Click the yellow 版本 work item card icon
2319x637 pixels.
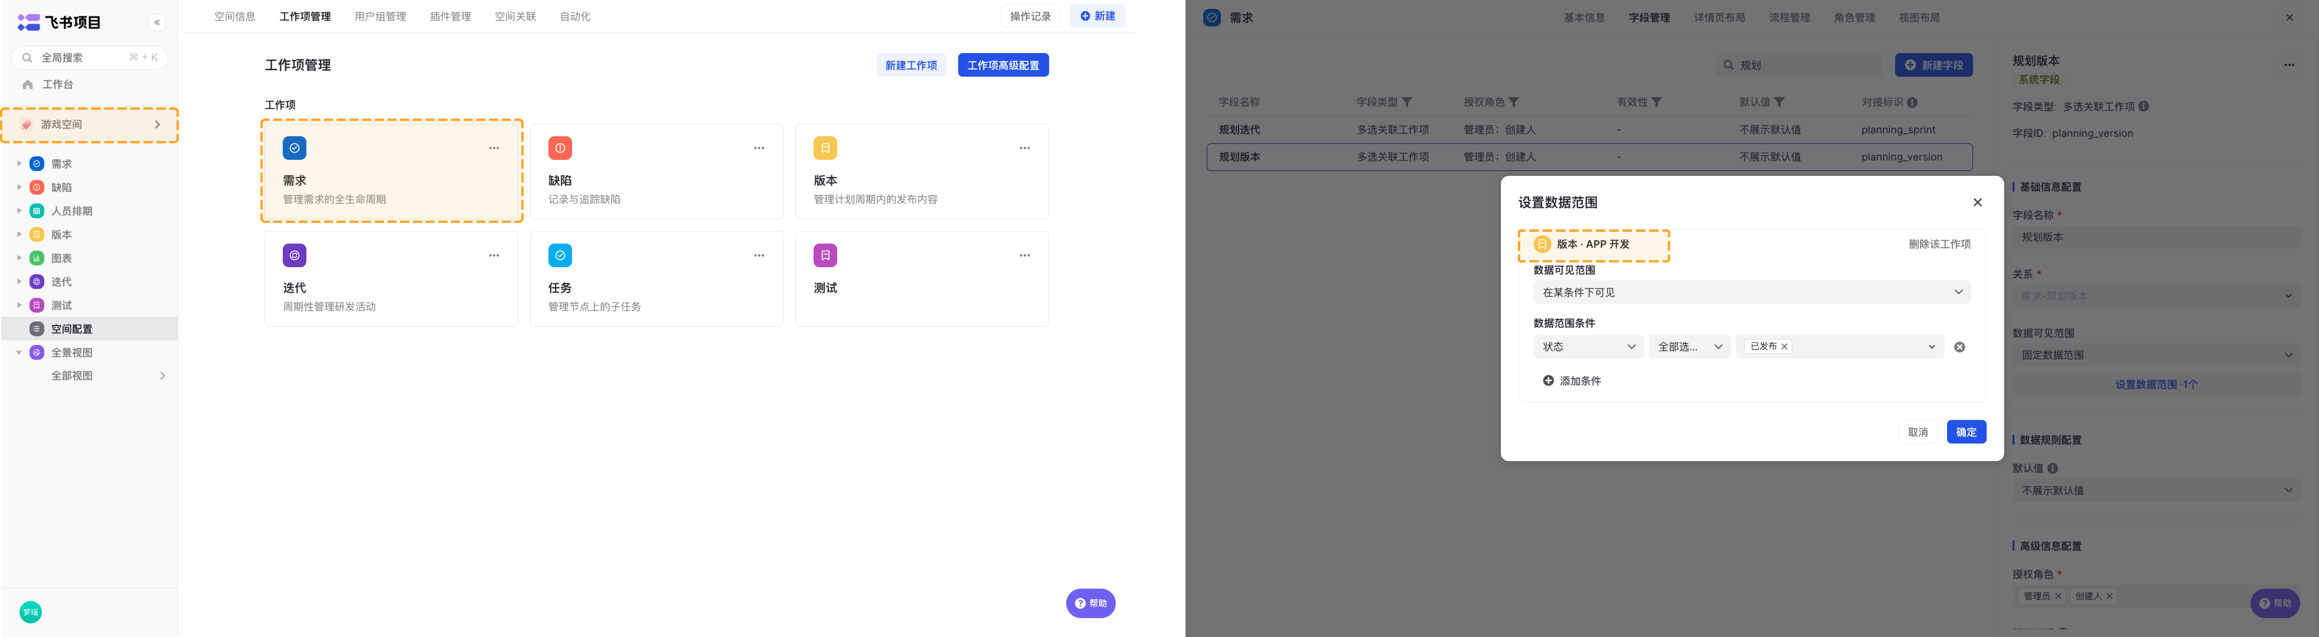coord(826,148)
